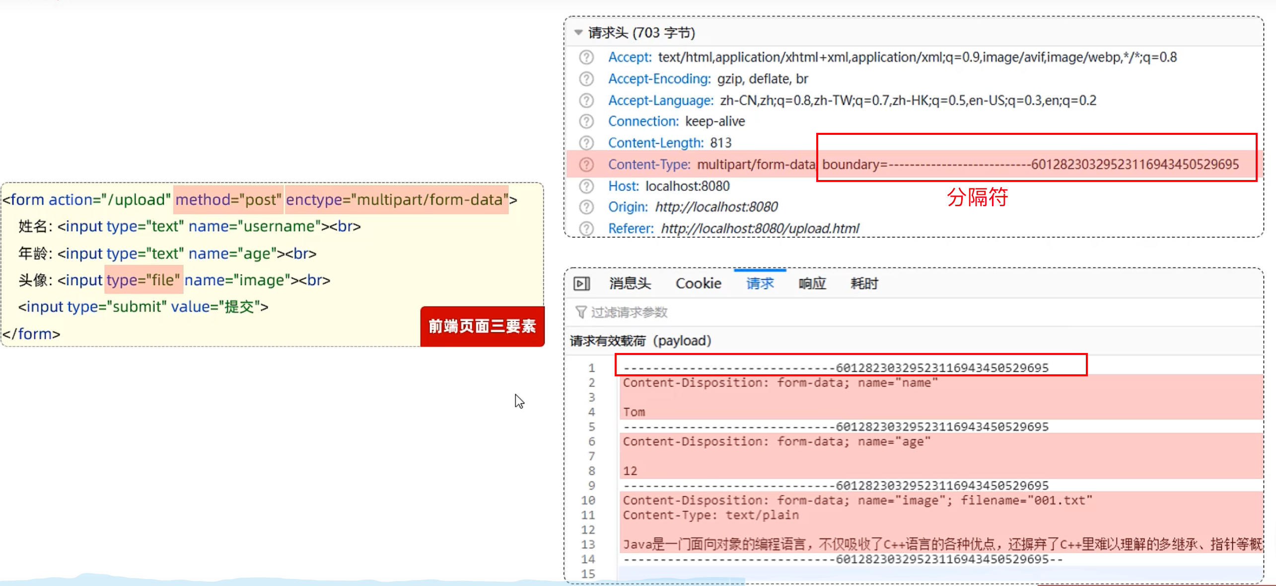Open help icon next to Connection header
Image resolution: width=1276 pixels, height=586 pixels.
click(586, 121)
